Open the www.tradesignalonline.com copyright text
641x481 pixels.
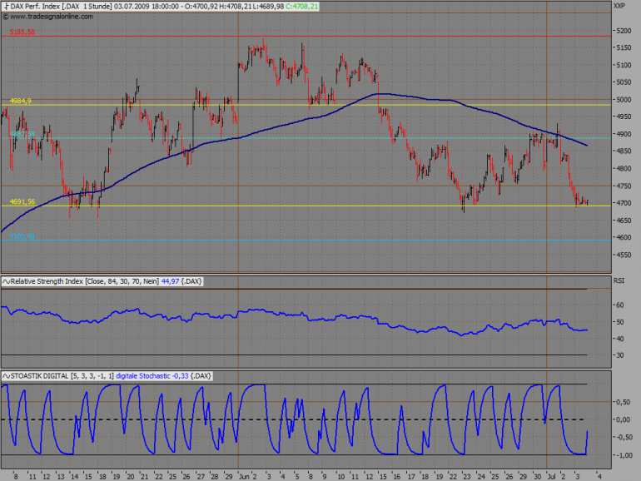point(47,17)
